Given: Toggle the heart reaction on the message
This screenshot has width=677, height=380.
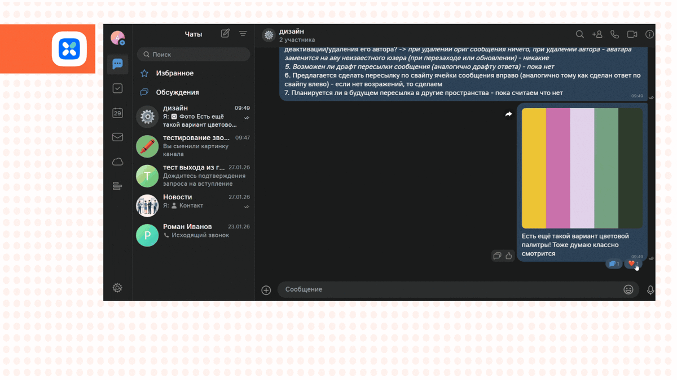Looking at the screenshot, I should pyautogui.click(x=633, y=263).
